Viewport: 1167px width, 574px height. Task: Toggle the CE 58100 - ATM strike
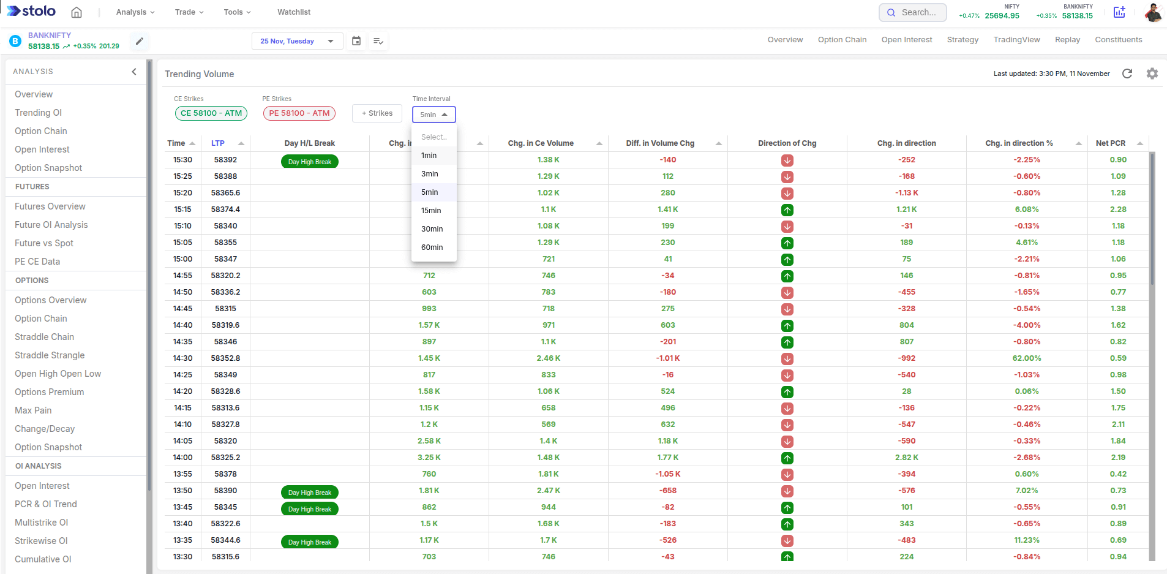coord(211,113)
